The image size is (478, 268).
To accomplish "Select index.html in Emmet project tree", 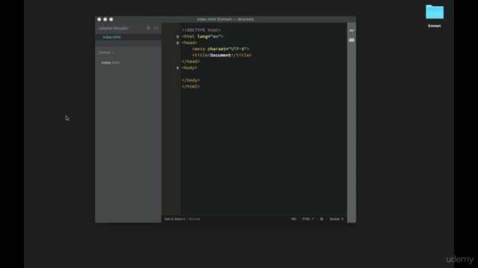I will coord(111,63).
